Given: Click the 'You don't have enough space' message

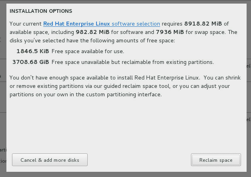Looking at the screenshot, I should 125,86.
